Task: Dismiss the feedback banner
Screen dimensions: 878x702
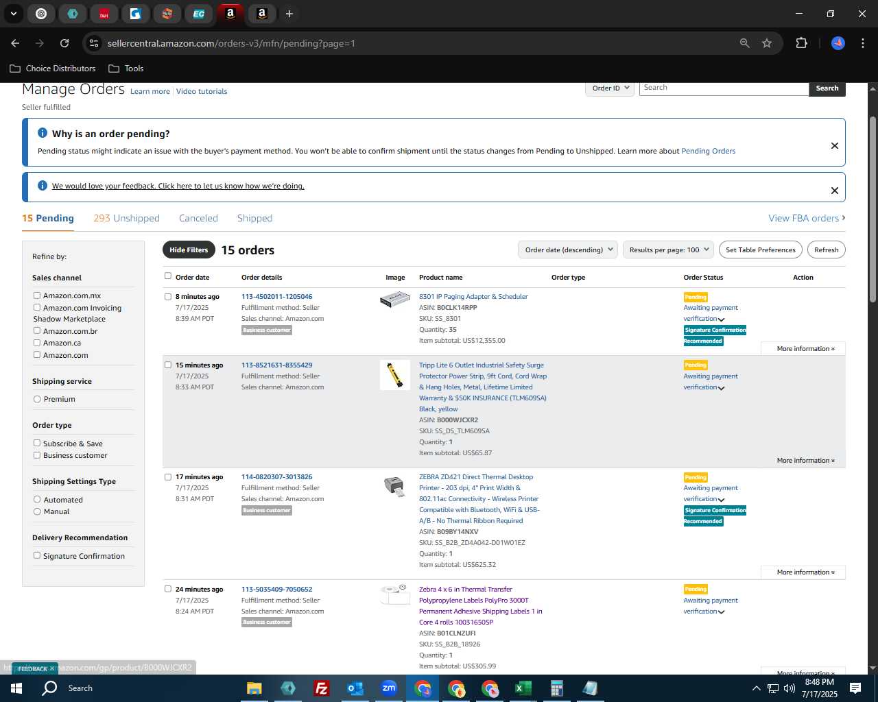Action: (x=835, y=191)
